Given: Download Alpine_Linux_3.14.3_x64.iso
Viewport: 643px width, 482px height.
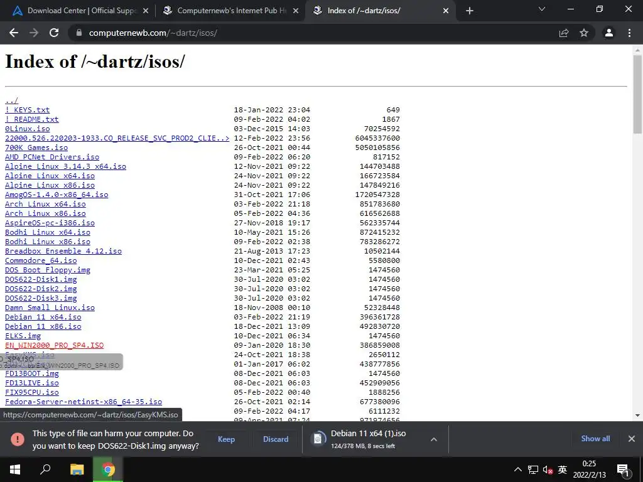Looking at the screenshot, I should pos(65,166).
